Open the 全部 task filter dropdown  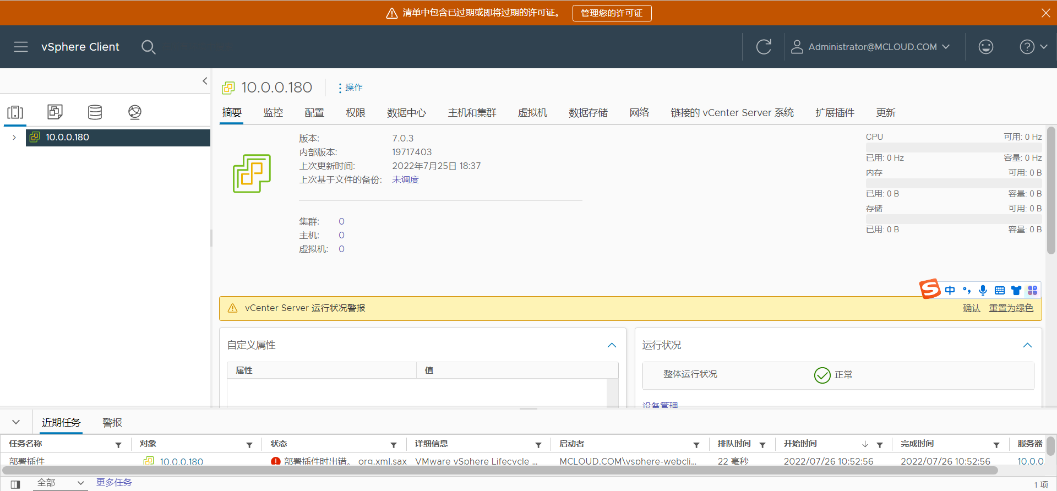tap(60, 483)
